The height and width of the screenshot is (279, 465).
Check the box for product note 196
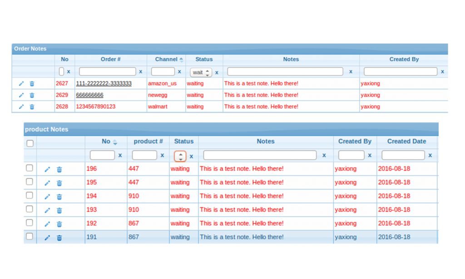[x=30, y=168]
